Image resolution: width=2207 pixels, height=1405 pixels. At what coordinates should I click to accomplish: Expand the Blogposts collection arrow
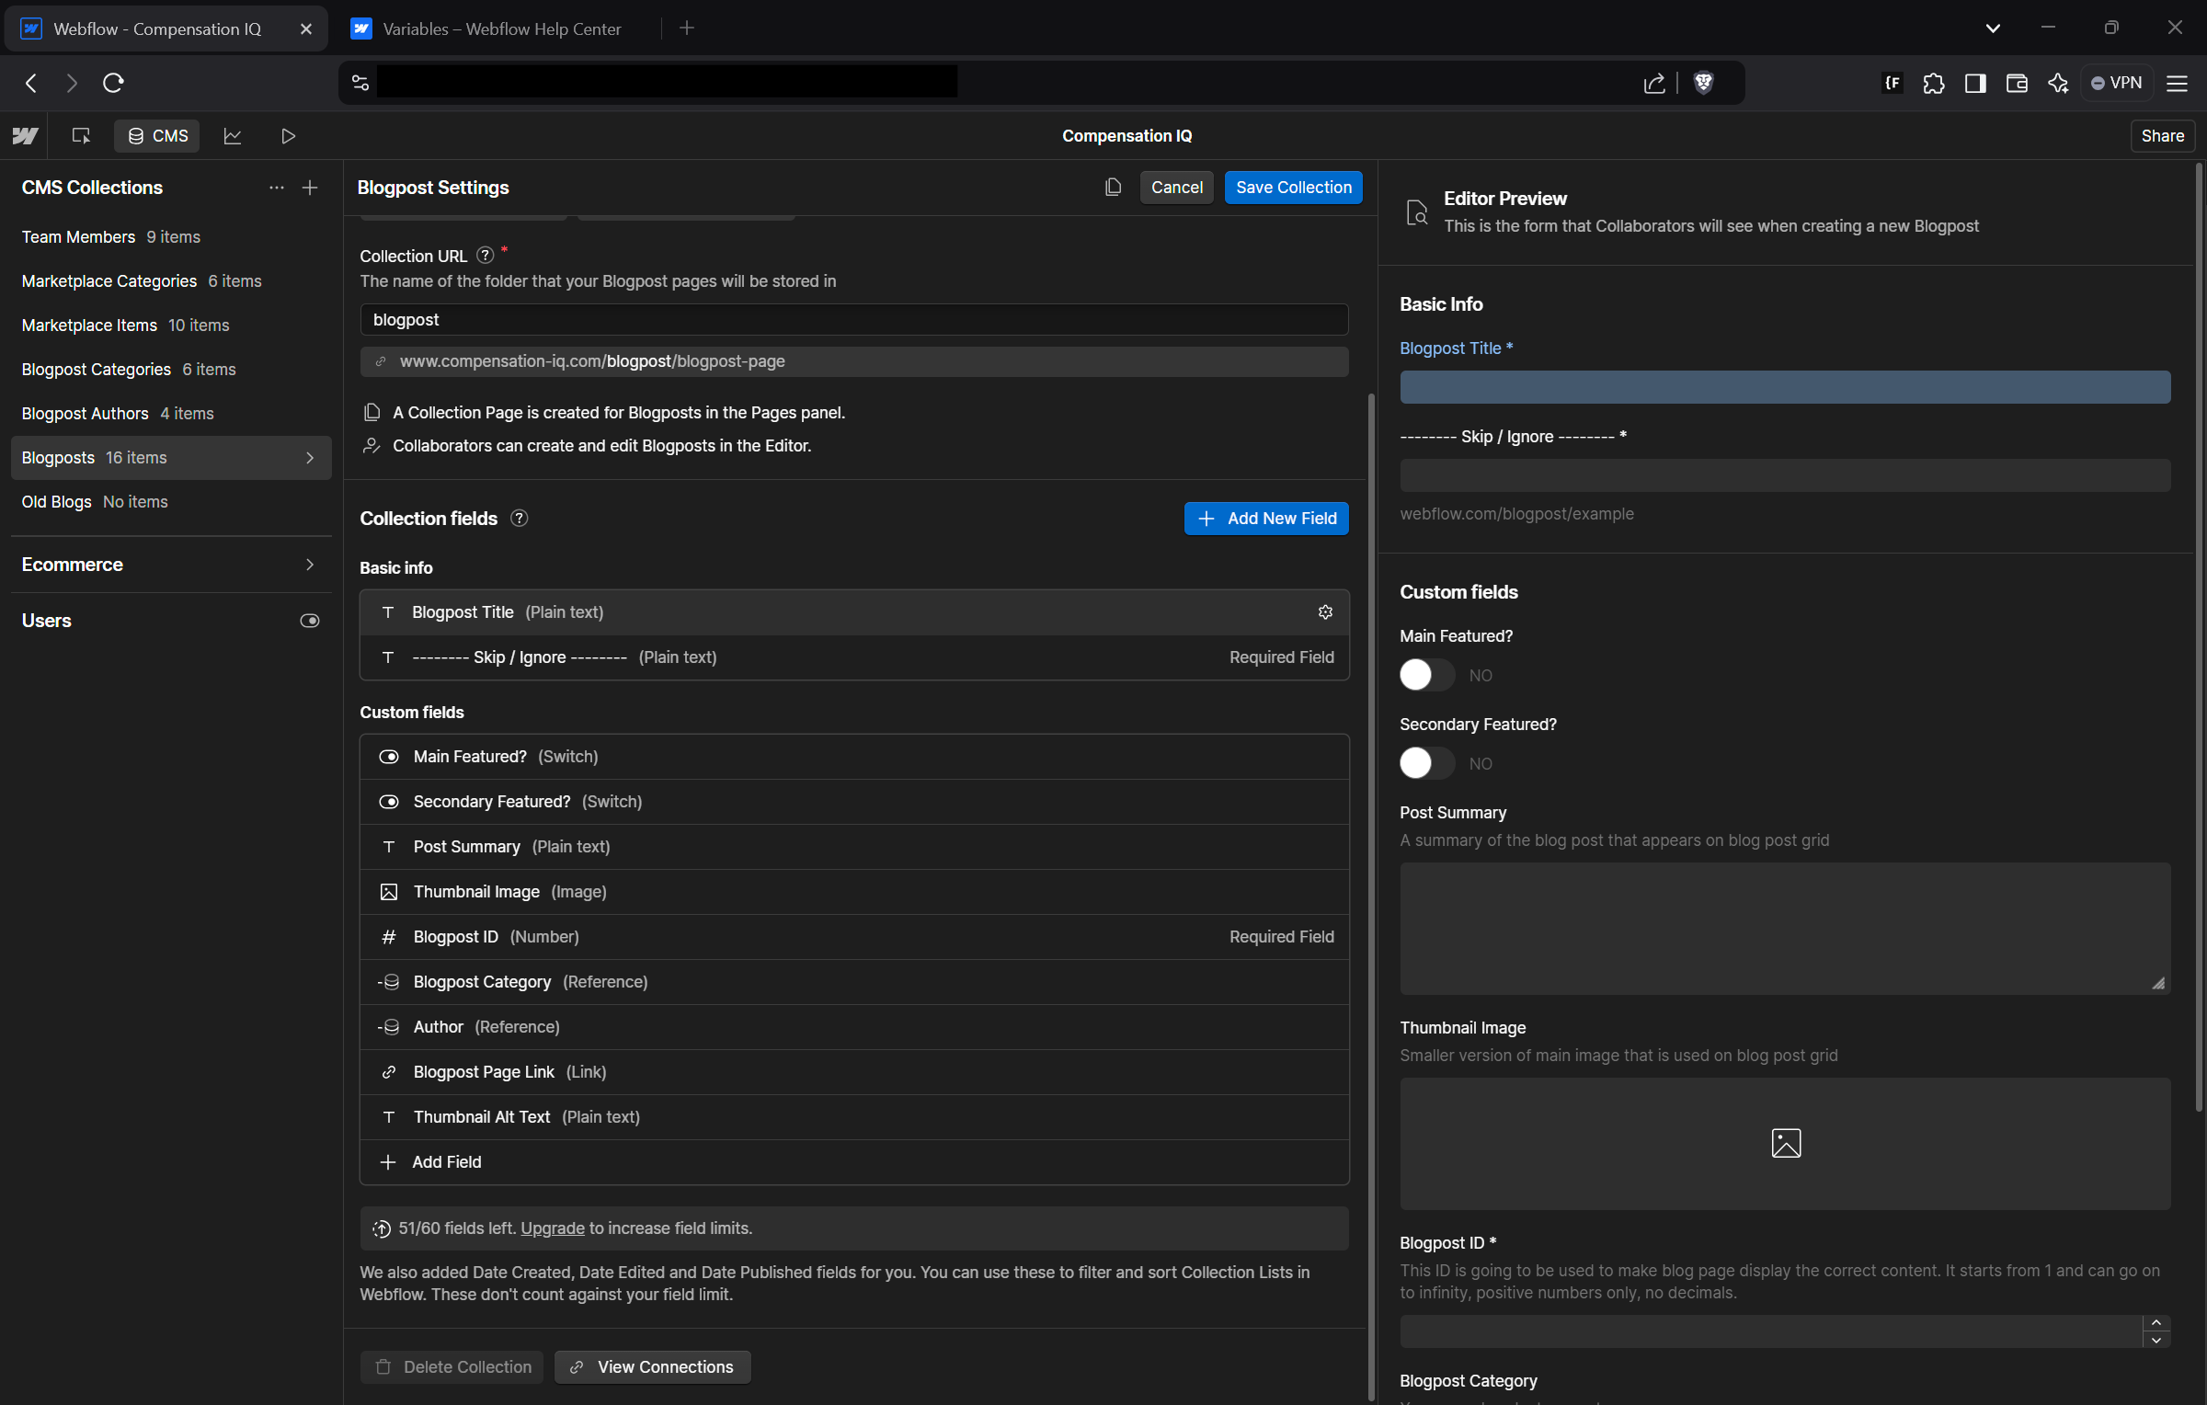pyautogui.click(x=310, y=458)
